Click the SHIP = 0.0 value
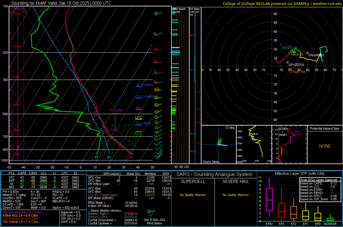The width and height of the screenshot is (343, 227). pos(68,222)
